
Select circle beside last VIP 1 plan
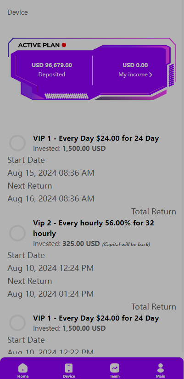tap(17, 323)
